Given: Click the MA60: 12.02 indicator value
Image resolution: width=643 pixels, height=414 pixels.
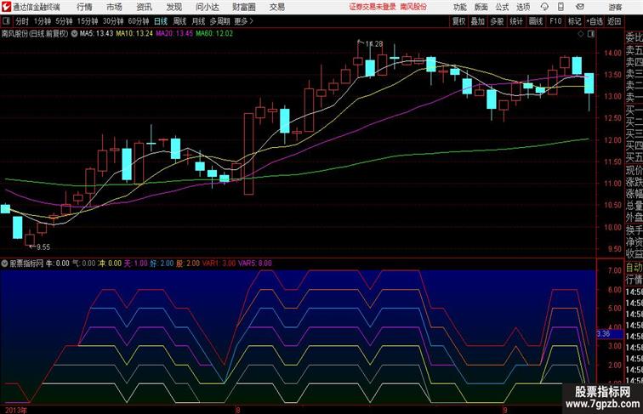Looking at the screenshot, I should pos(214,34).
